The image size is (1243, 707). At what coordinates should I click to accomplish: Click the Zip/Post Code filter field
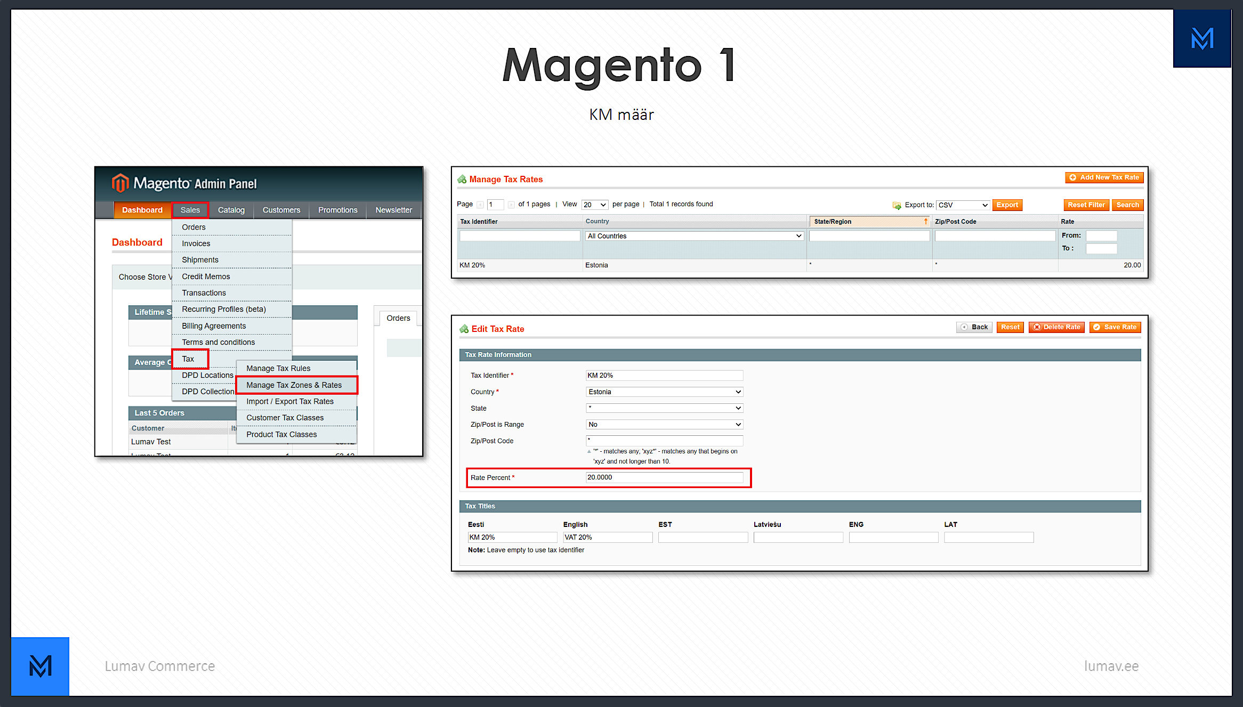[x=995, y=236]
